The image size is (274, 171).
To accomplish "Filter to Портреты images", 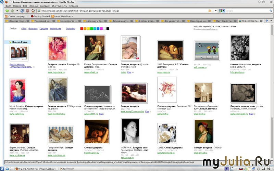I will pos(71,29).
